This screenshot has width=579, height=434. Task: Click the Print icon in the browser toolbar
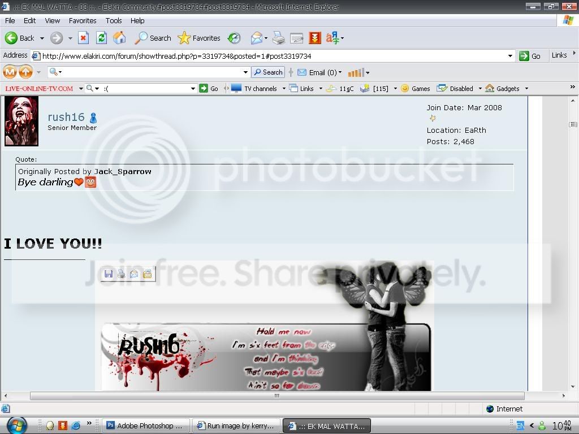[x=278, y=38]
